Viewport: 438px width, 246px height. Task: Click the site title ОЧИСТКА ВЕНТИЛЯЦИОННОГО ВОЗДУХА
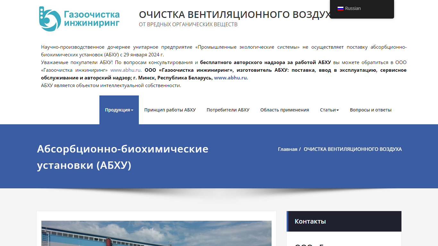[x=235, y=15]
